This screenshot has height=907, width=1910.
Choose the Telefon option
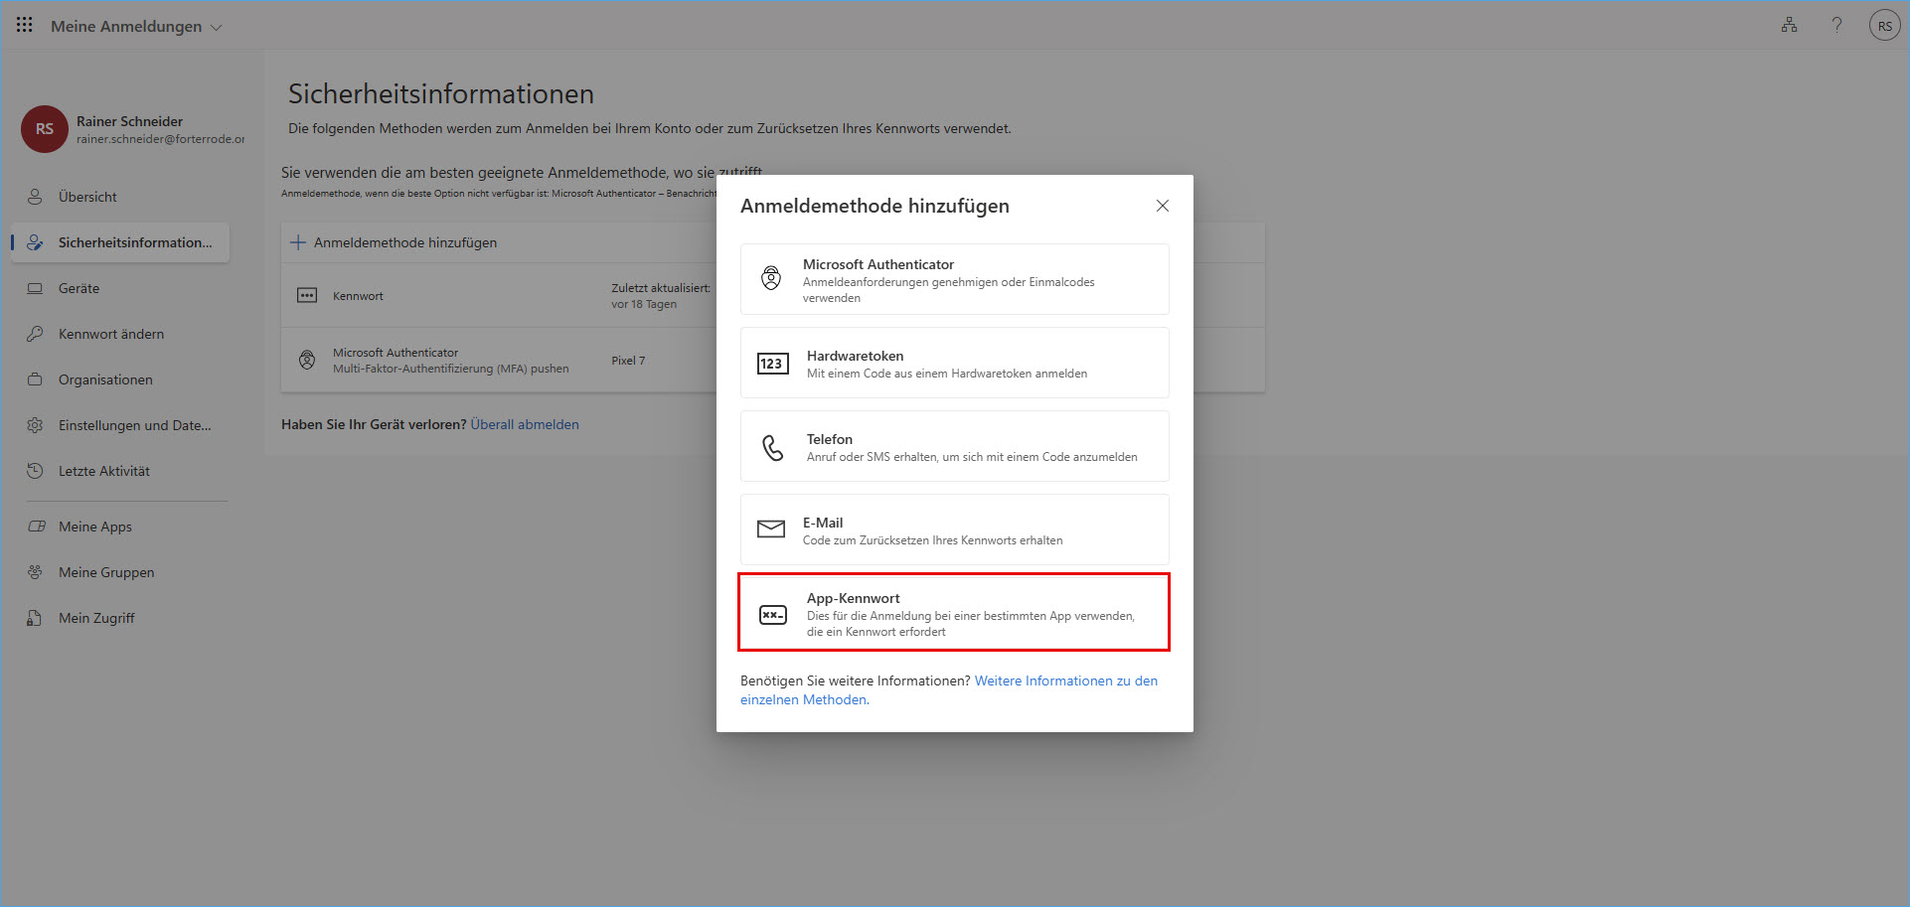(955, 446)
